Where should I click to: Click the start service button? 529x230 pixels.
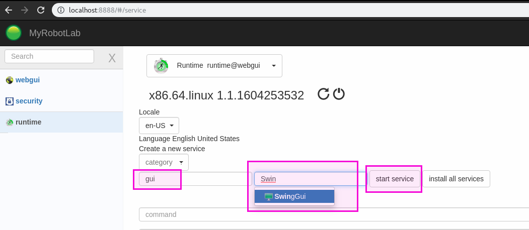click(x=395, y=179)
